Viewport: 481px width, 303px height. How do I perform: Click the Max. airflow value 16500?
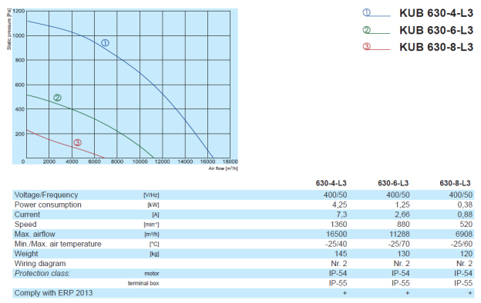337,234
